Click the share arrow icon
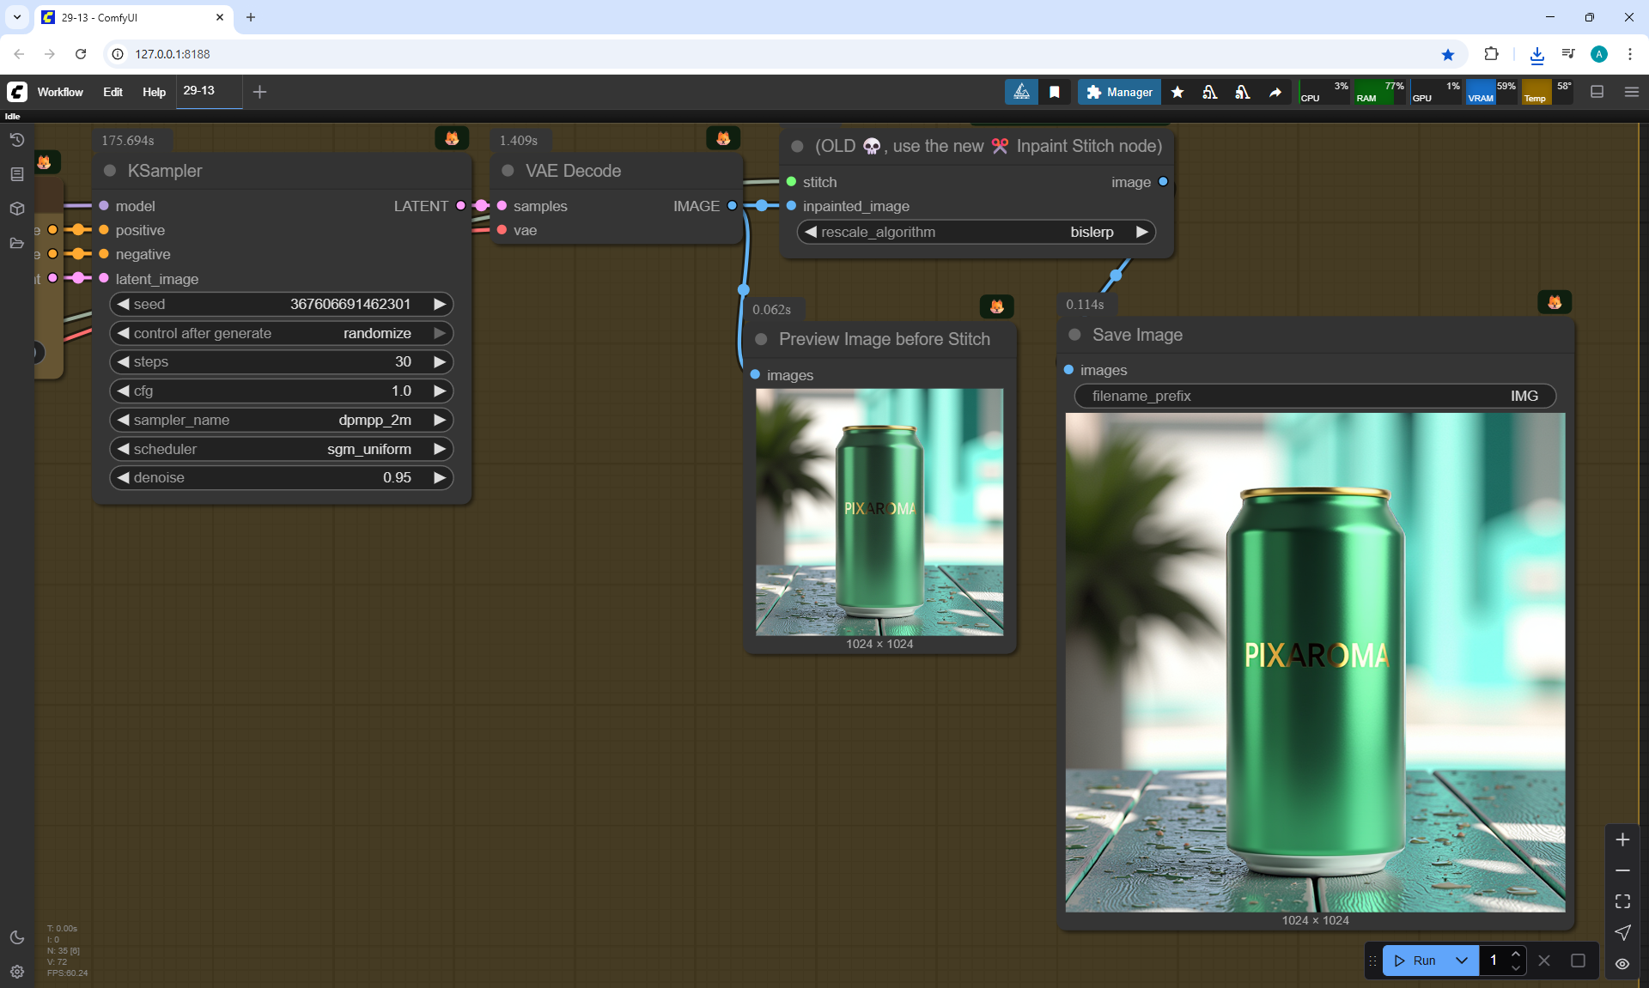 click(x=1275, y=92)
